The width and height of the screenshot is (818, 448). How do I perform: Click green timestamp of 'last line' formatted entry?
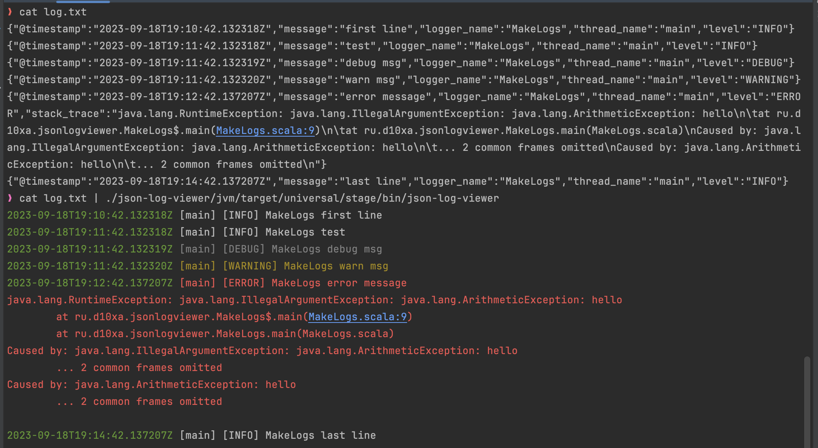click(90, 435)
